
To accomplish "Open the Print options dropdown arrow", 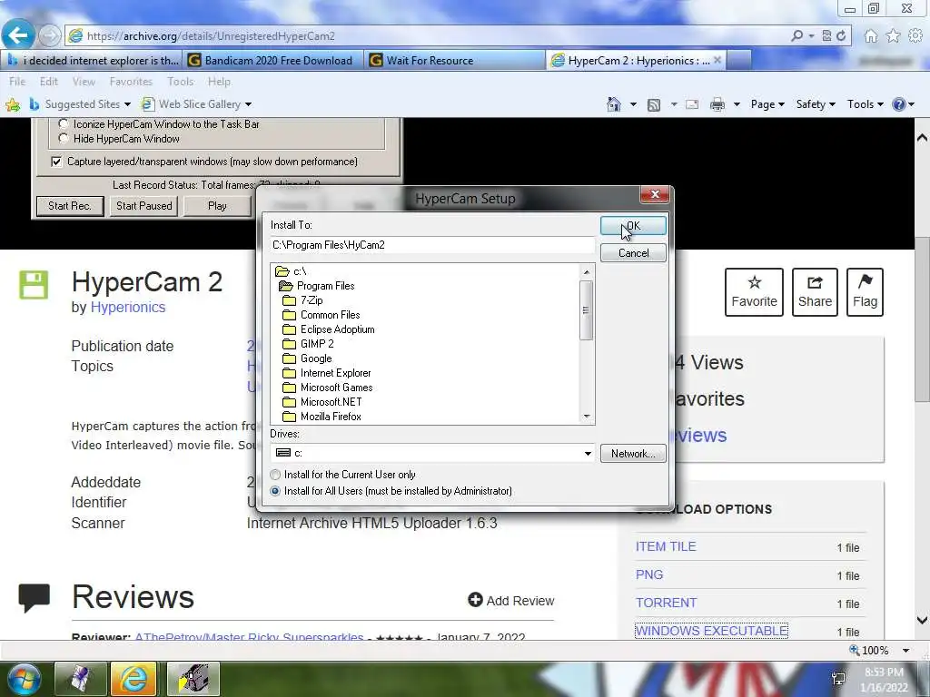I will (x=737, y=105).
